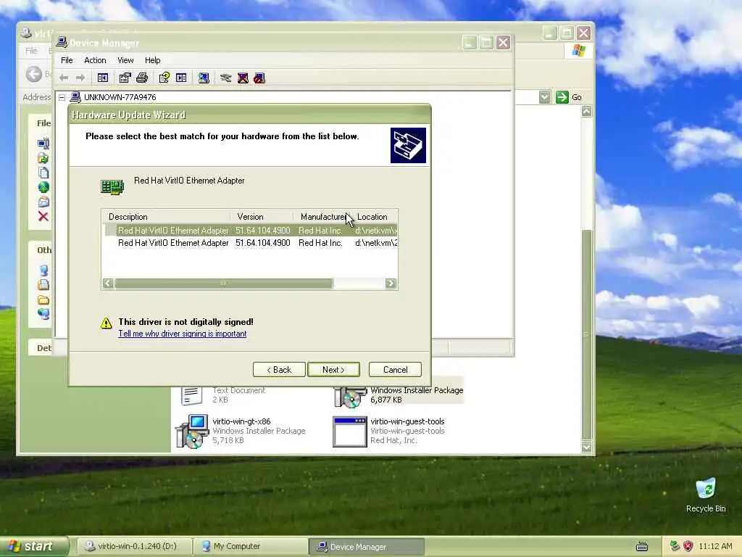Click the Explorer window Back button icon
This screenshot has height=557, width=742.
click(x=33, y=74)
